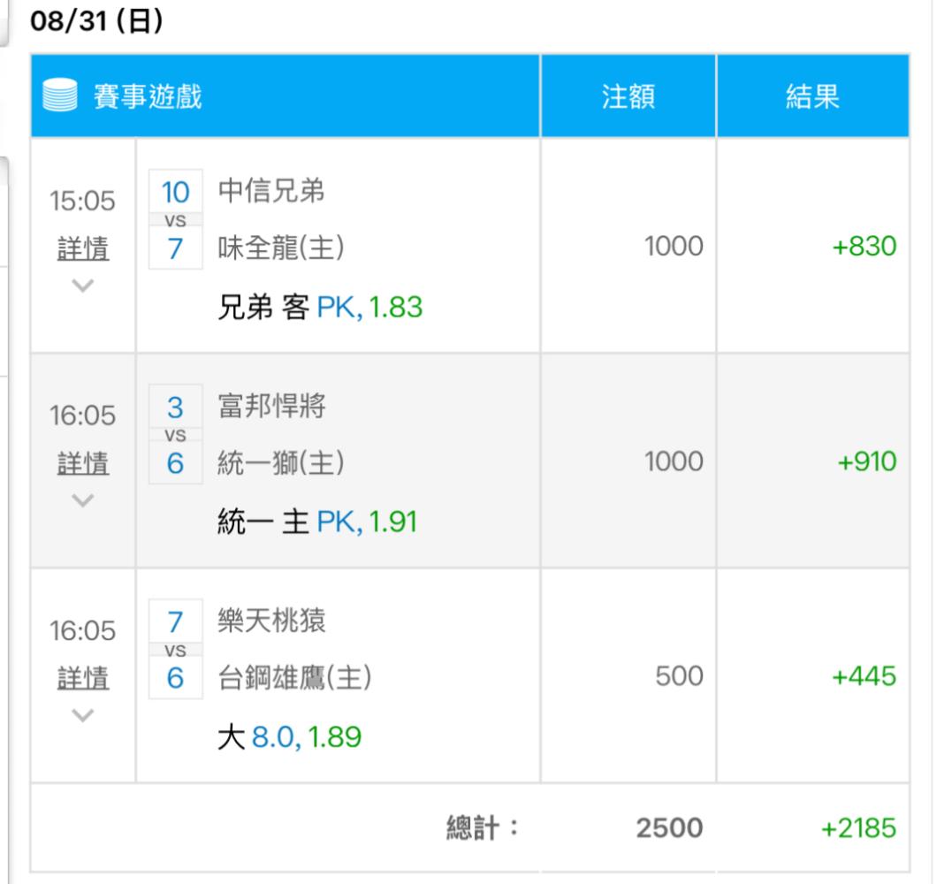Image resolution: width=944 pixels, height=884 pixels.
Task: Click the 10 vs 7 score box
Action: pos(175,220)
